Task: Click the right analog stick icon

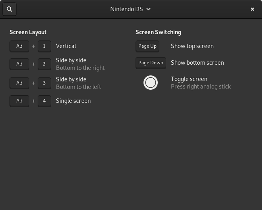Action: point(151,83)
